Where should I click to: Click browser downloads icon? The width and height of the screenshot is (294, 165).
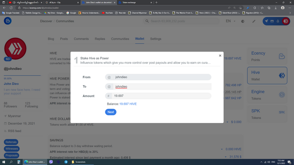(x=276, y=8)
